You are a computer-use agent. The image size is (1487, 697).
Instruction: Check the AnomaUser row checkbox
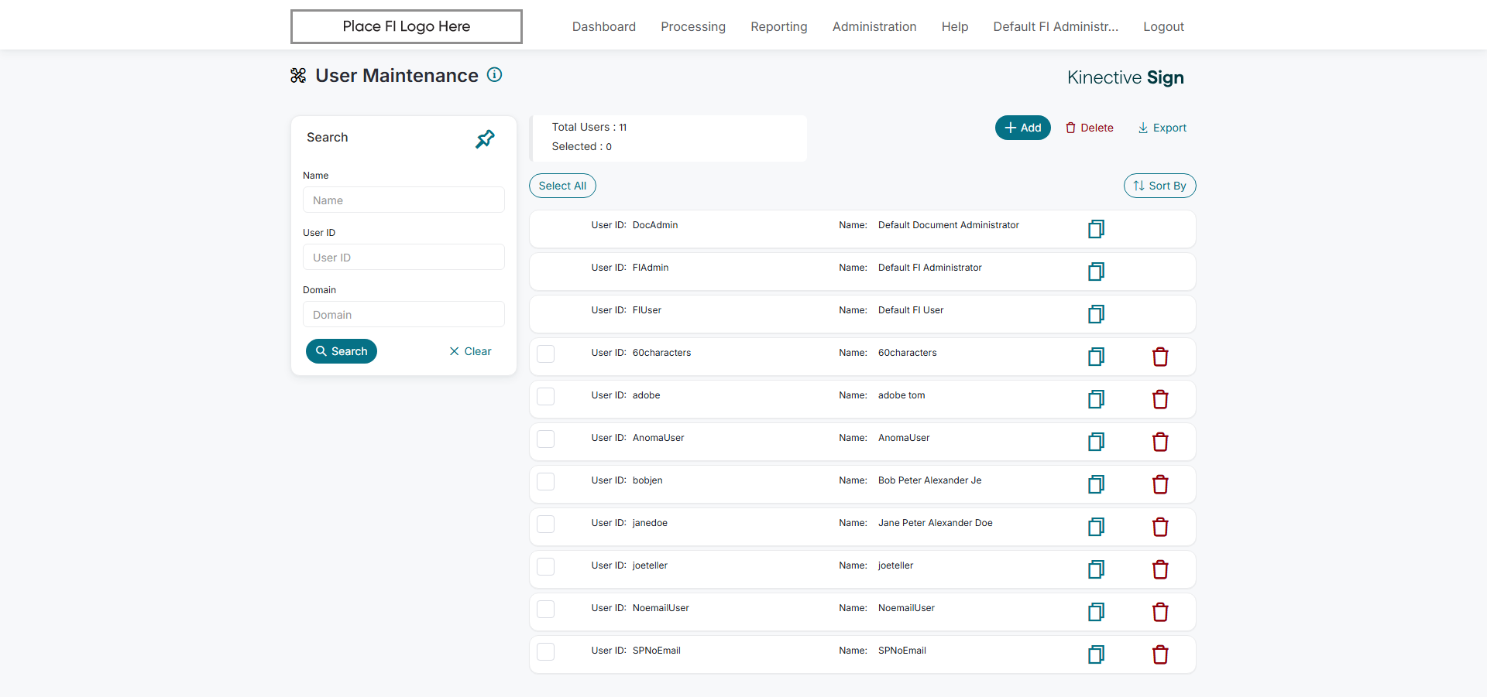(546, 439)
